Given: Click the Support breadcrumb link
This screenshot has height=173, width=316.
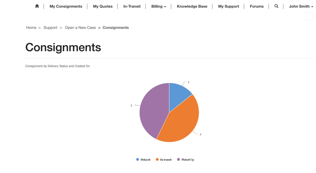Looking at the screenshot, I should tap(50, 27).
